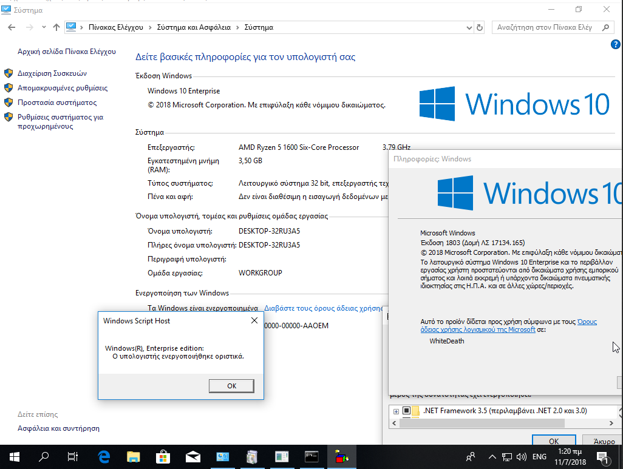Click shield icon beside Απομακρυσμένες ρυθμίσεις
Screen dimensions: 623x469
click(9, 88)
